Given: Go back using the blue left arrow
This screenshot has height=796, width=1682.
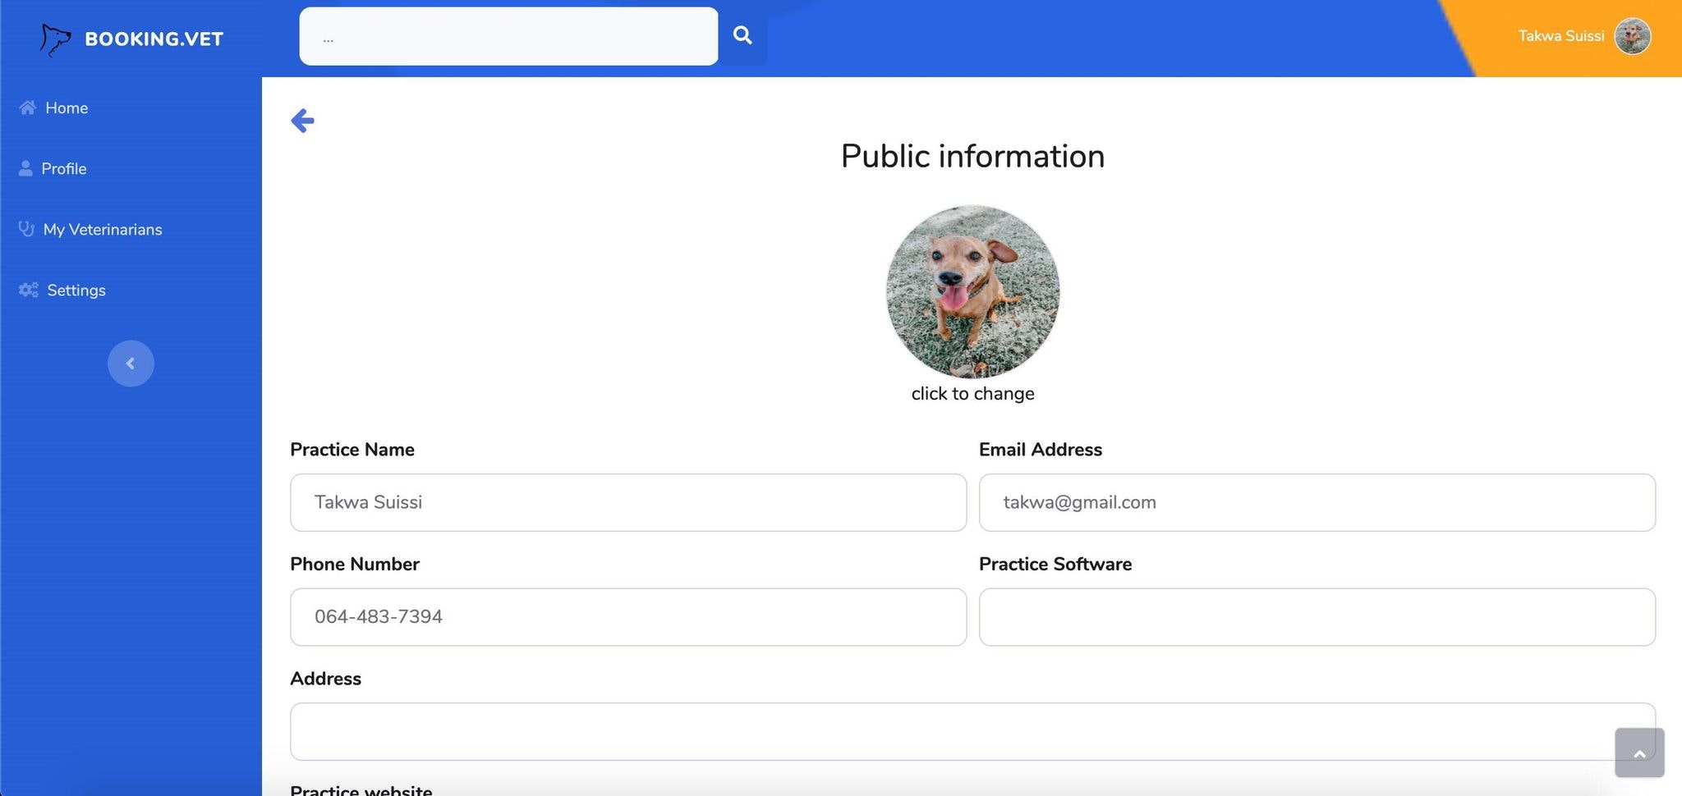Looking at the screenshot, I should pyautogui.click(x=302, y=121).
